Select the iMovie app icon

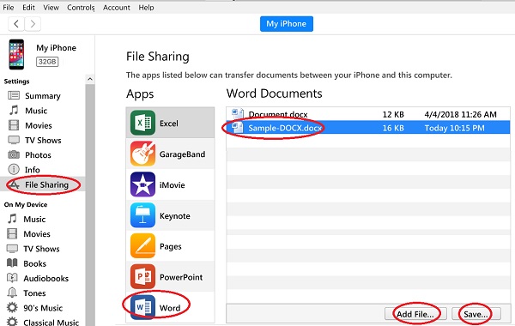point(142,184)
